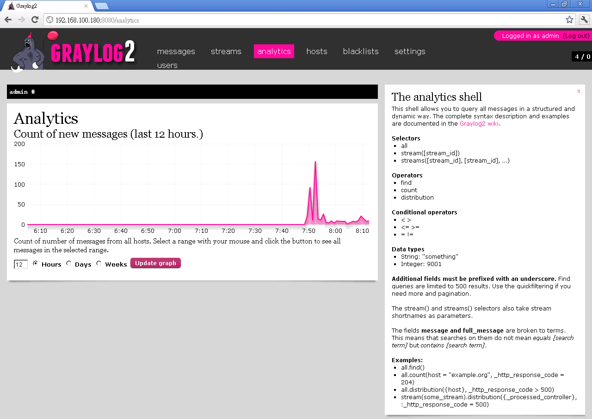Click the 'Integer: 9001' data type
592x419 pixels.
point(421,264)
